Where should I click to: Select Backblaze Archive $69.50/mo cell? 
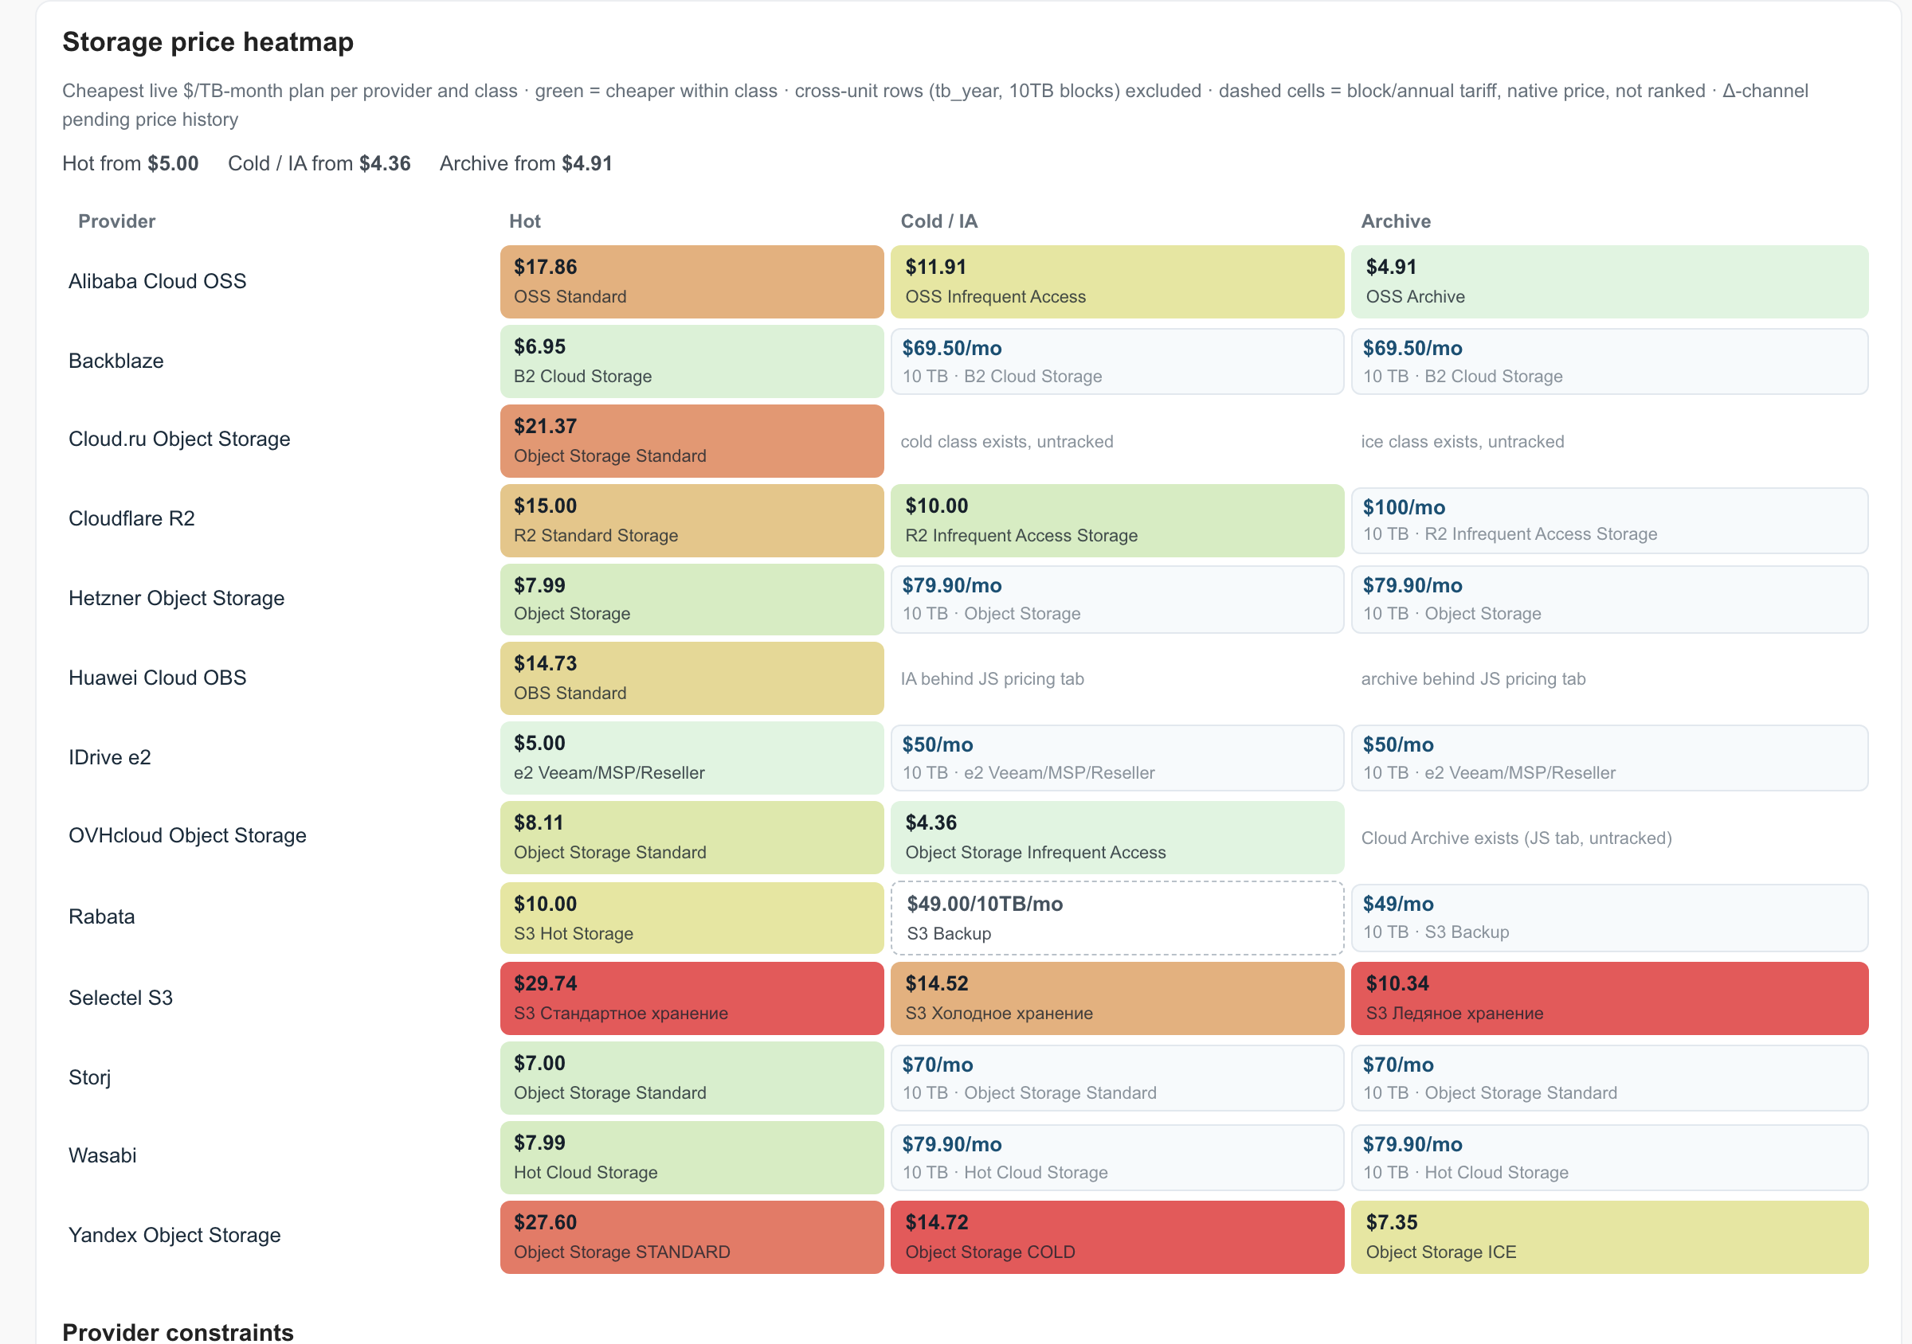pyautogui.click(x=1609, y=361)
